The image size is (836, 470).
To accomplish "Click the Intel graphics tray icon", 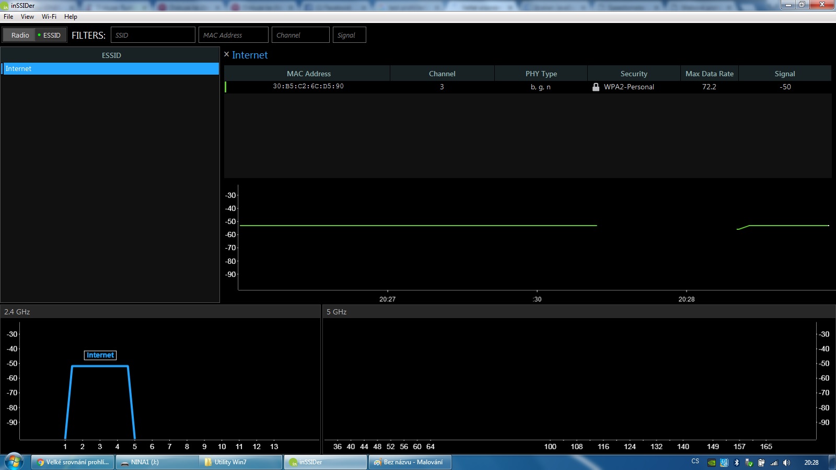I will click(724, 463).
